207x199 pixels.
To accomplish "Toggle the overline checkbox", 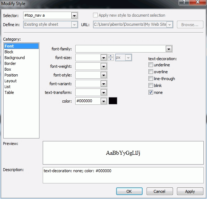I will coord(151,72).
